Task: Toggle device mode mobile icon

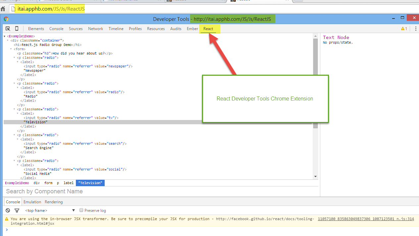Action: point(17,29)
